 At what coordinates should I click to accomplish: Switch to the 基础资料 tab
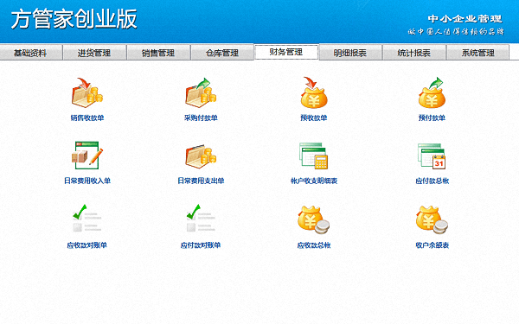coord(31,53)
